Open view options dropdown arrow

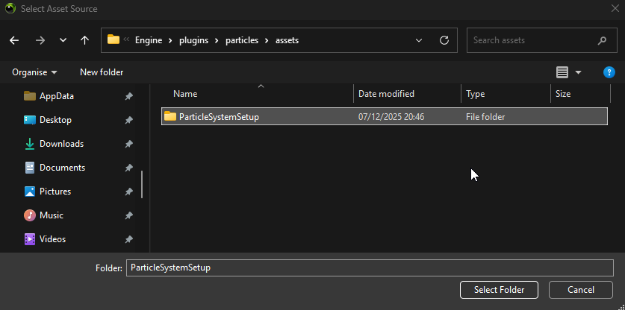[579, 72]
